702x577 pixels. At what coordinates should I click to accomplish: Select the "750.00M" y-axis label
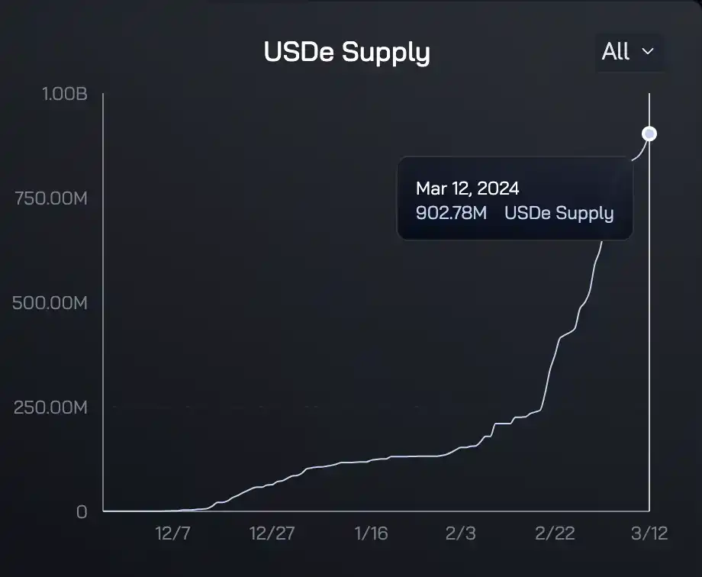(x=51, y=198)
